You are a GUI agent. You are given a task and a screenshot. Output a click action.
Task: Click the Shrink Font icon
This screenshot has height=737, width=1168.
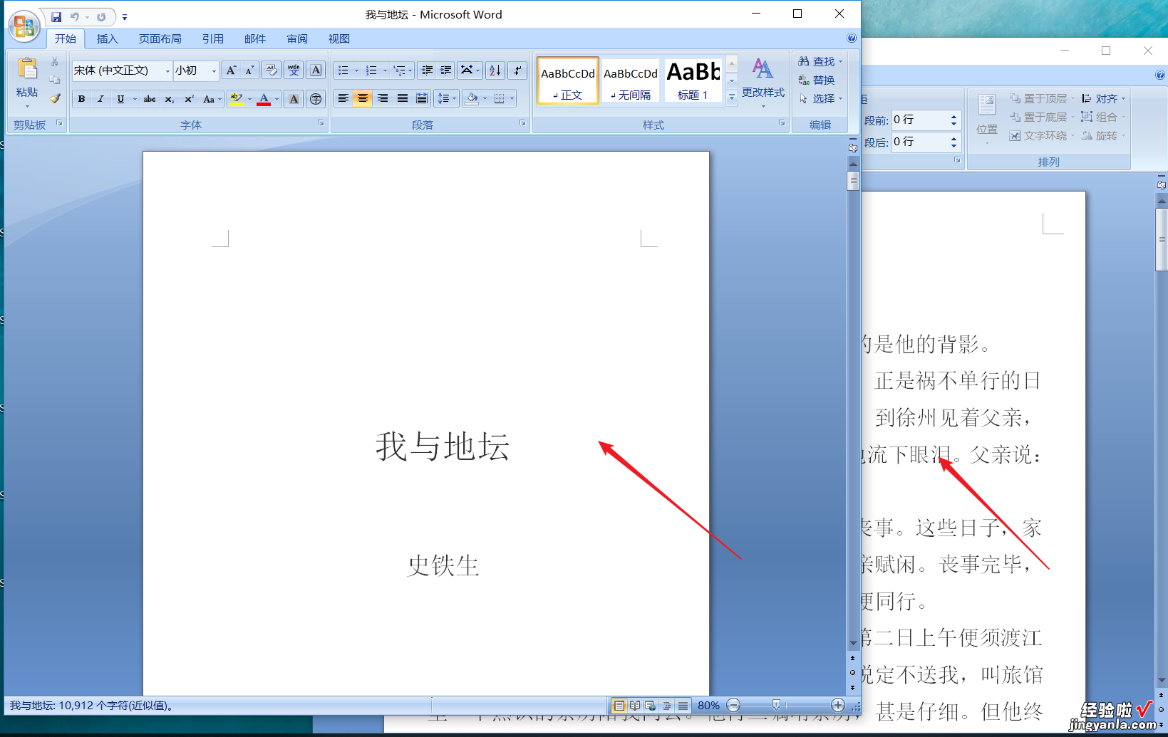pyautogui.click(x=249, y=70)
